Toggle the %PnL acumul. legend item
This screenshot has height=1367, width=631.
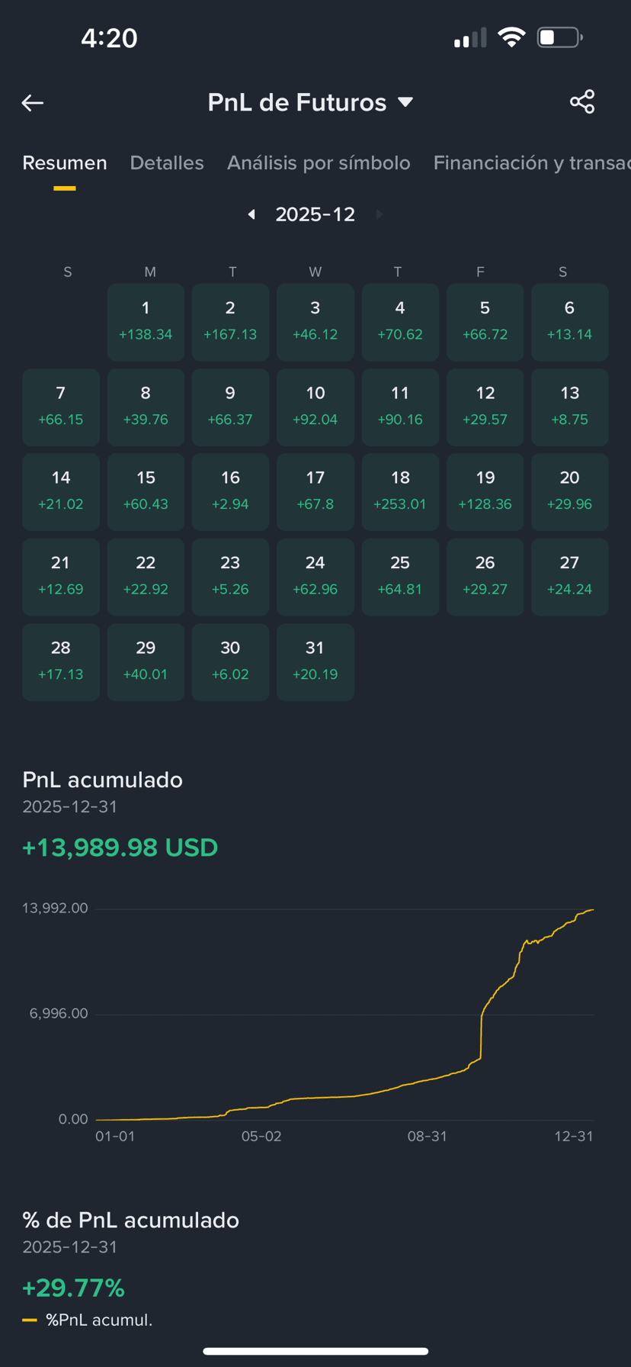pyautogui.click(x=88, y=1320)
